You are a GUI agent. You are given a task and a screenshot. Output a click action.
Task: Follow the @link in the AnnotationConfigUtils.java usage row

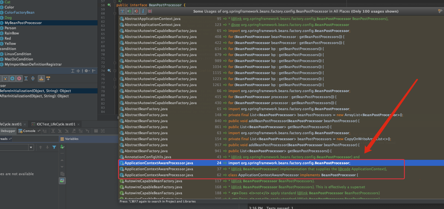[236, 157]
